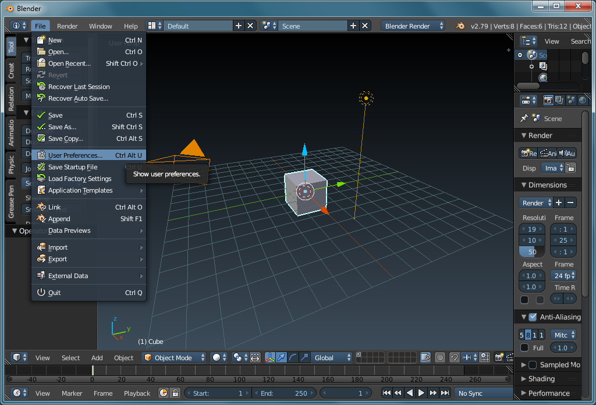Viewport: 596px width, 405px height.
Task: Click the Animation render button
Action: click(x=548, y=153)
